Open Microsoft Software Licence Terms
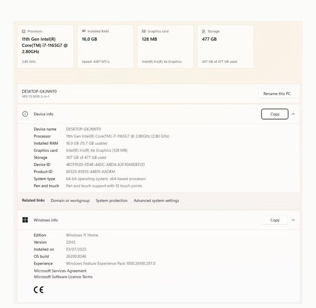The image size is (316, 308). [63, 277]
